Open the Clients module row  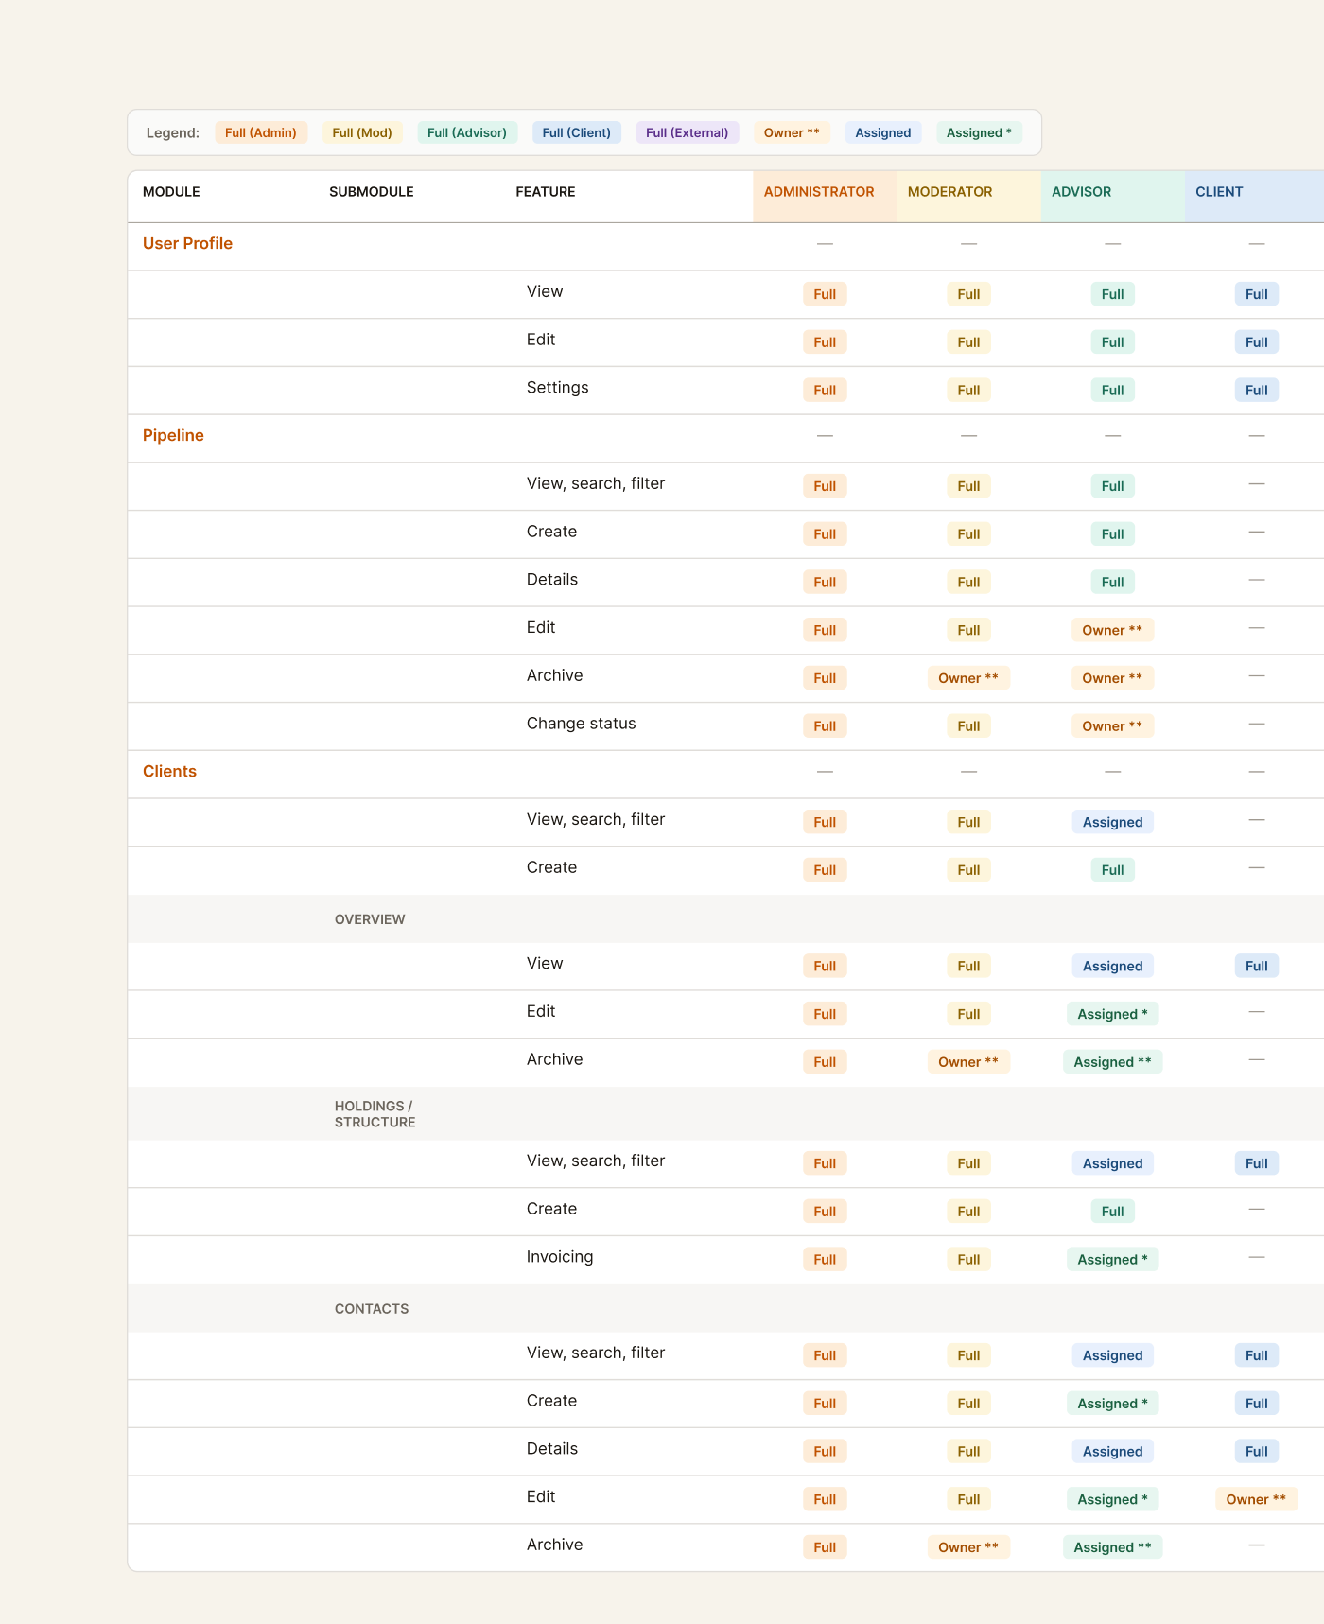(725, 774)
